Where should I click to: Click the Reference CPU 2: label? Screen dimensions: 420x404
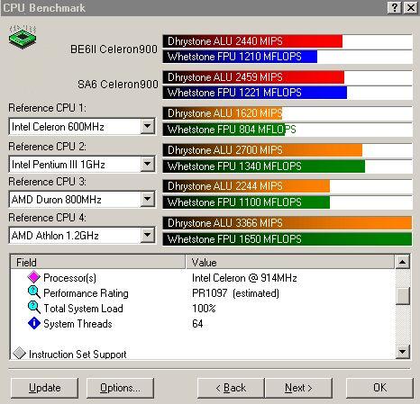tap(47, 147)
